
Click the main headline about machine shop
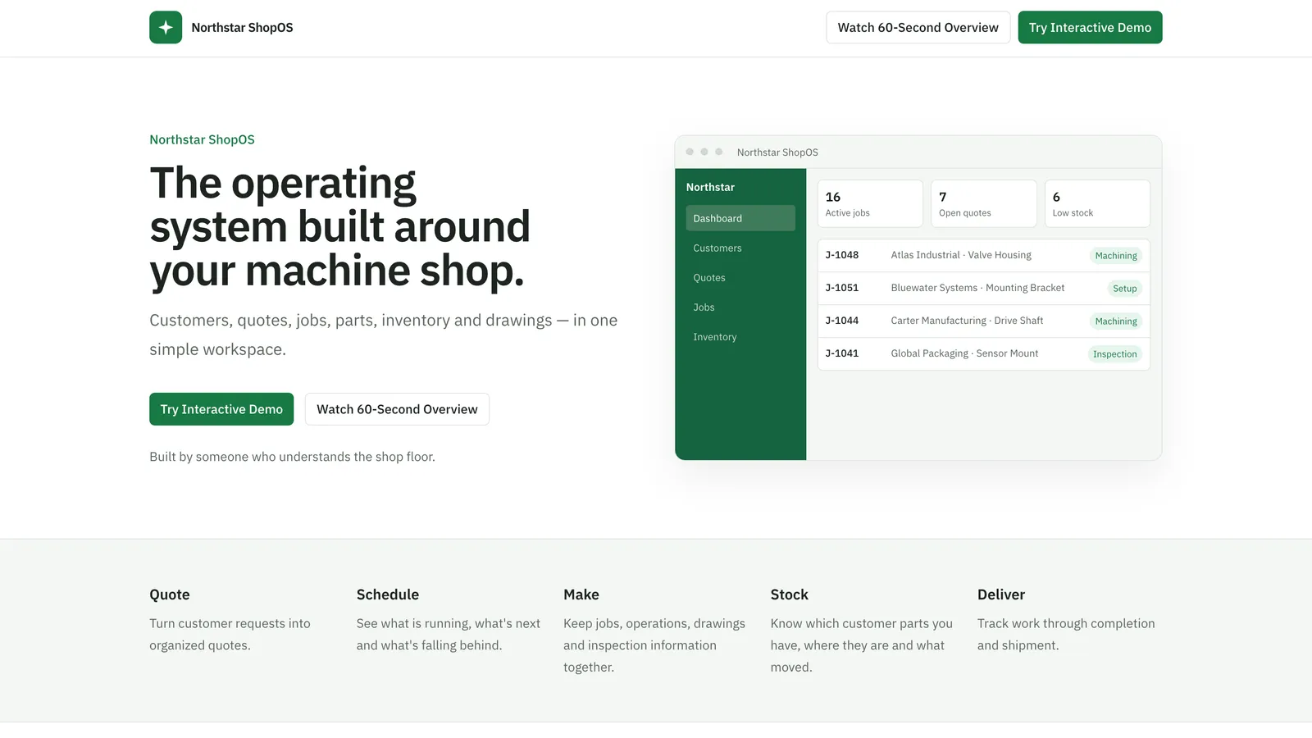tap(339, 227)
